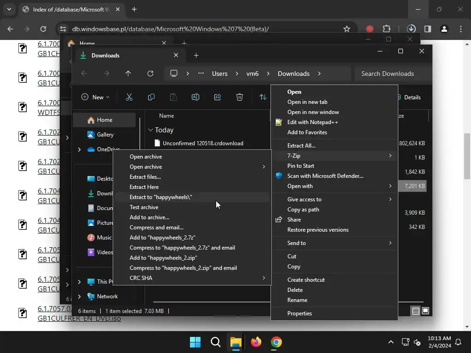Collapse the Today group
The height and width of the screenshot is (353, 471).
coord(150,130)
